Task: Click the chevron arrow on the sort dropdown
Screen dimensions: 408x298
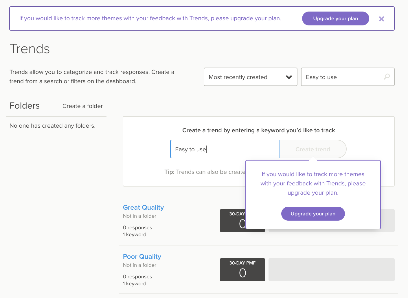Action: [289, 77]
